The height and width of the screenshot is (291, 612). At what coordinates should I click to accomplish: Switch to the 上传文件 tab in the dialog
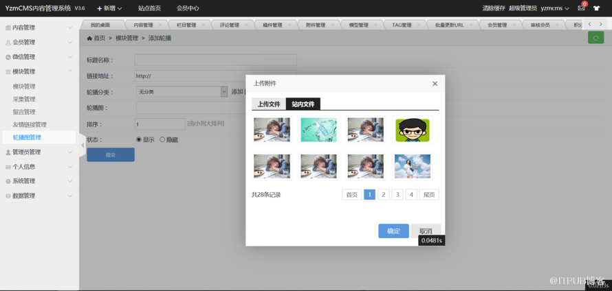point(269,104)
